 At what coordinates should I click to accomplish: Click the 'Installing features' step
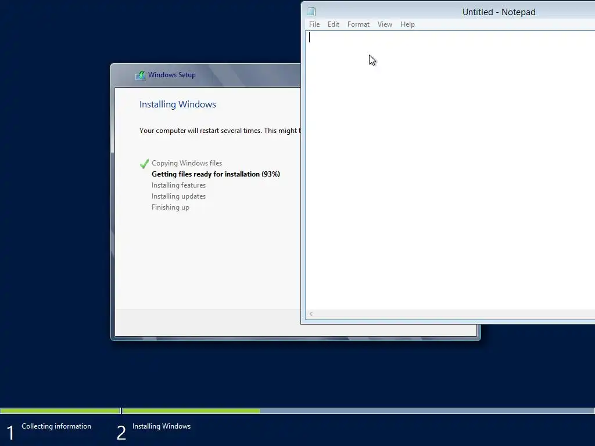tap(178, 185)
